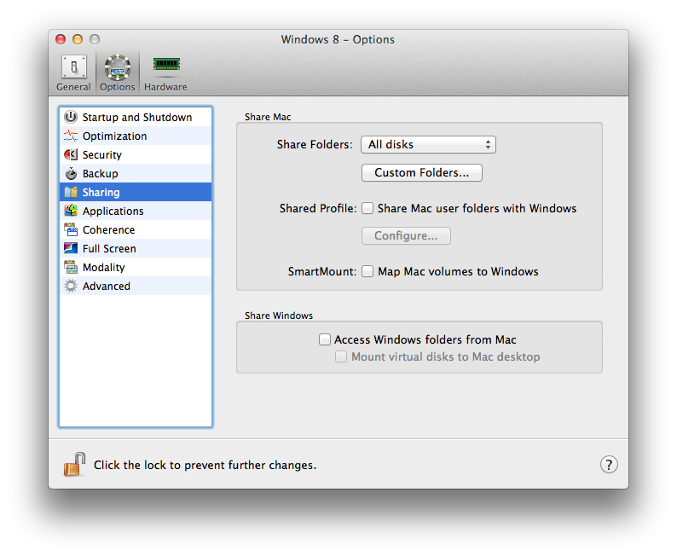The width and height of the screenshot is (677, 556).
Task: Minimize window with the yellow button
Action: (x=78, y=39)
